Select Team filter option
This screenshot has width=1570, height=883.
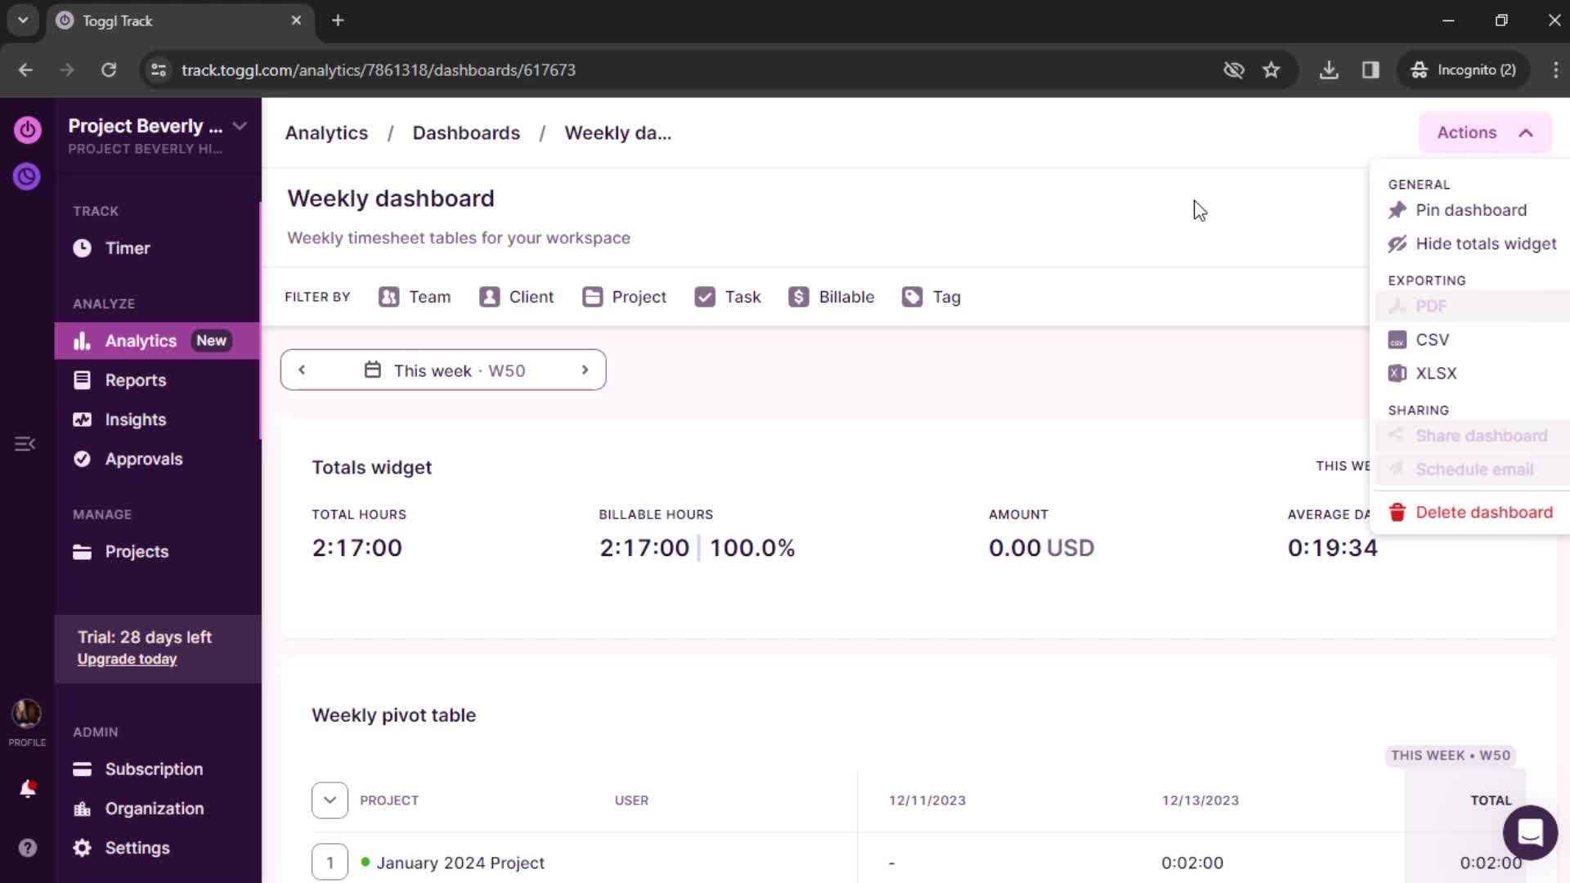pyautogui.click(x=415, y=297)
